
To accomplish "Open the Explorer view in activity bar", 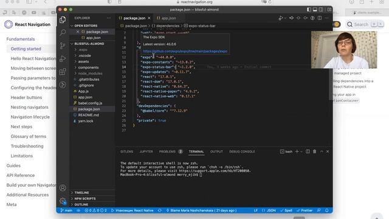I will coord(63,19).
